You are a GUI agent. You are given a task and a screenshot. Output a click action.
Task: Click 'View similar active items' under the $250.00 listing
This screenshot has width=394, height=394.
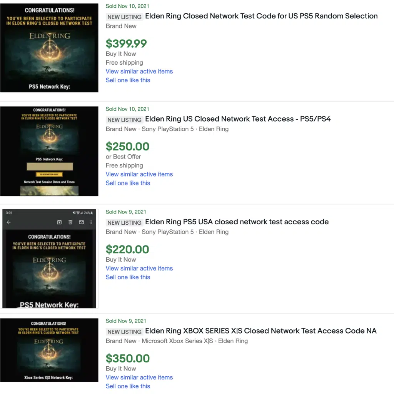[139, 174]
